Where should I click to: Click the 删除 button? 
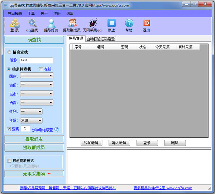(175, 143)
